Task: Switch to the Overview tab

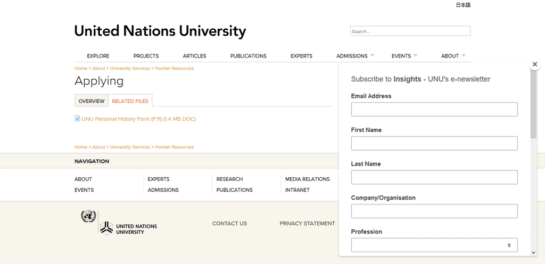Action: [92, 101]
